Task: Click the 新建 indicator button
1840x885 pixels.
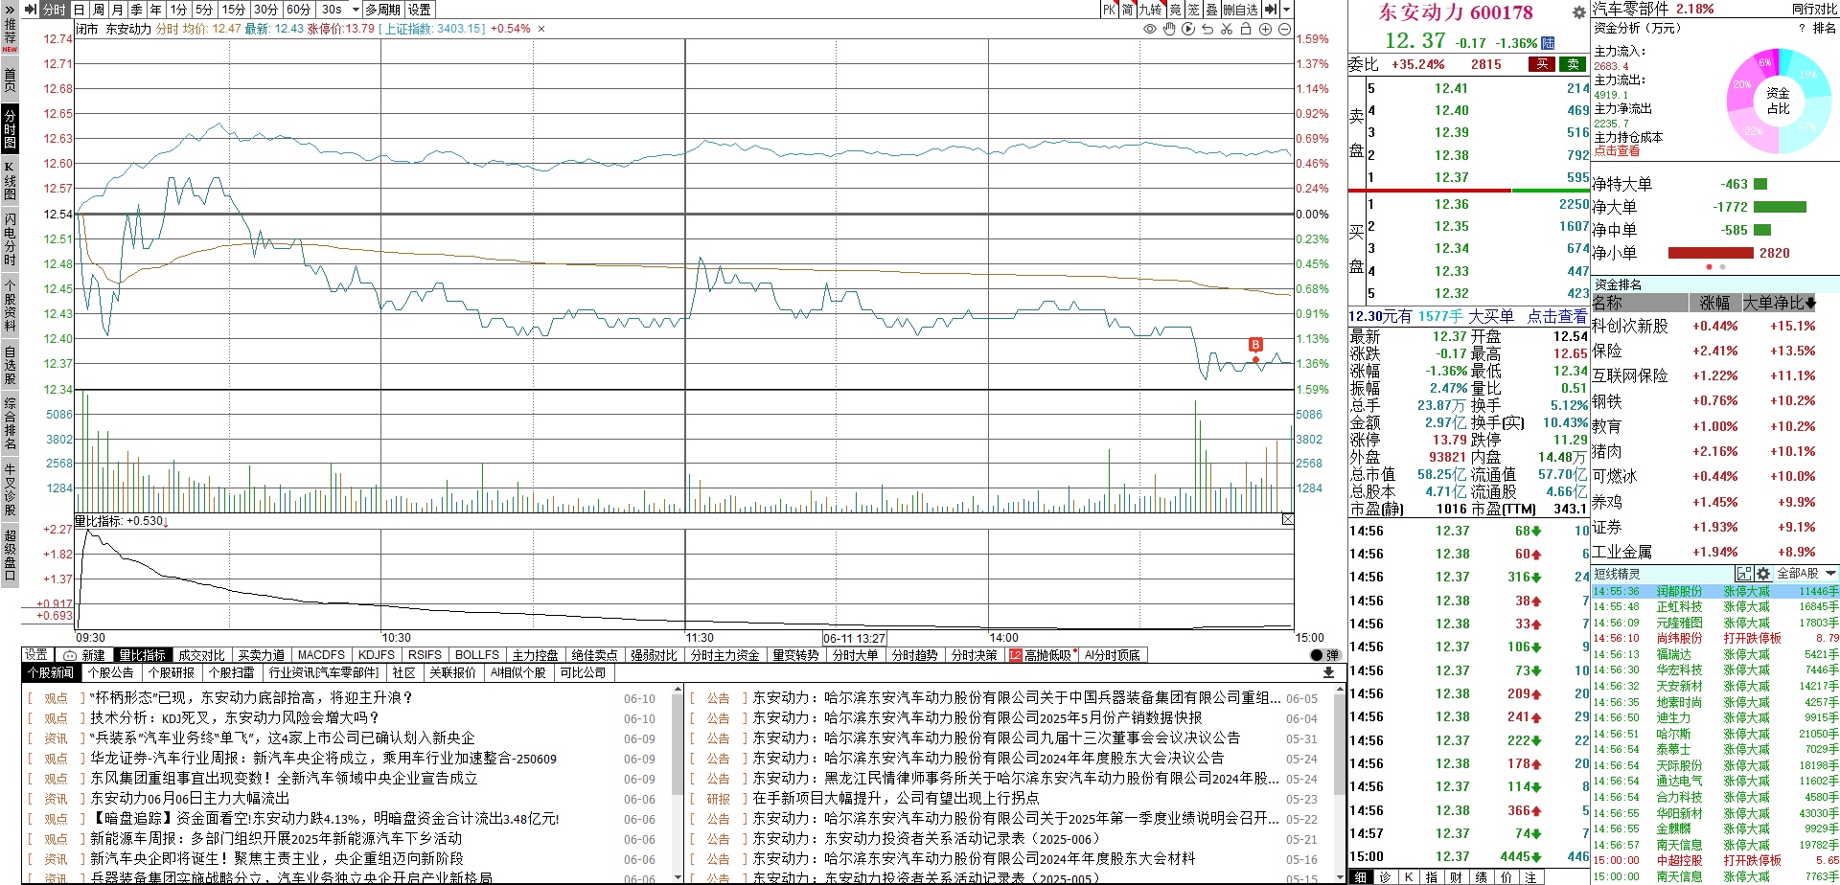Action: tap(84, 655)
